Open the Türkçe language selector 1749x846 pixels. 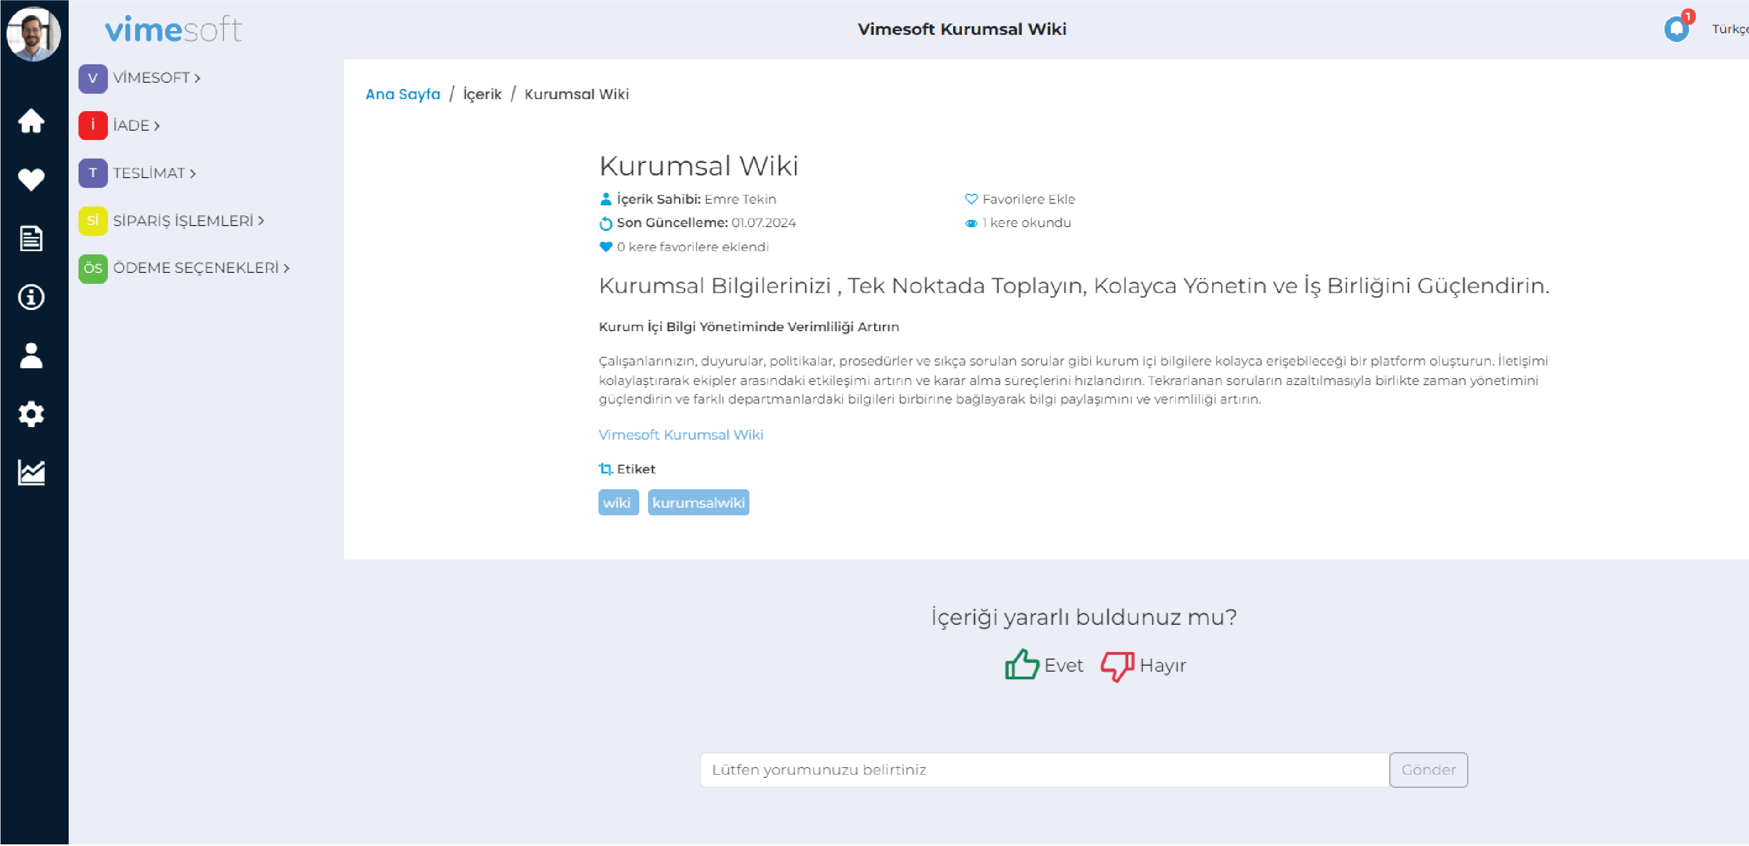(x=1729, y=29)
